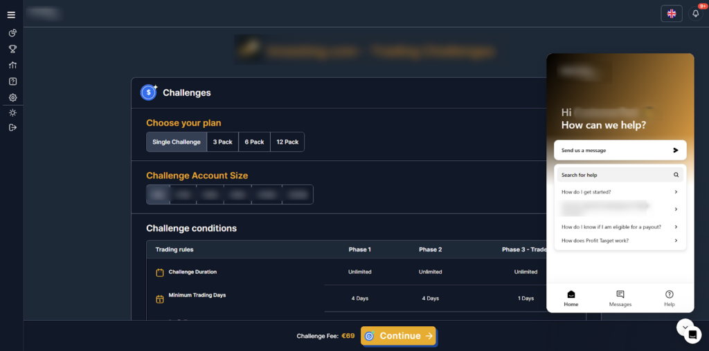Open the language selector with UK flag

tap(671, 14)
